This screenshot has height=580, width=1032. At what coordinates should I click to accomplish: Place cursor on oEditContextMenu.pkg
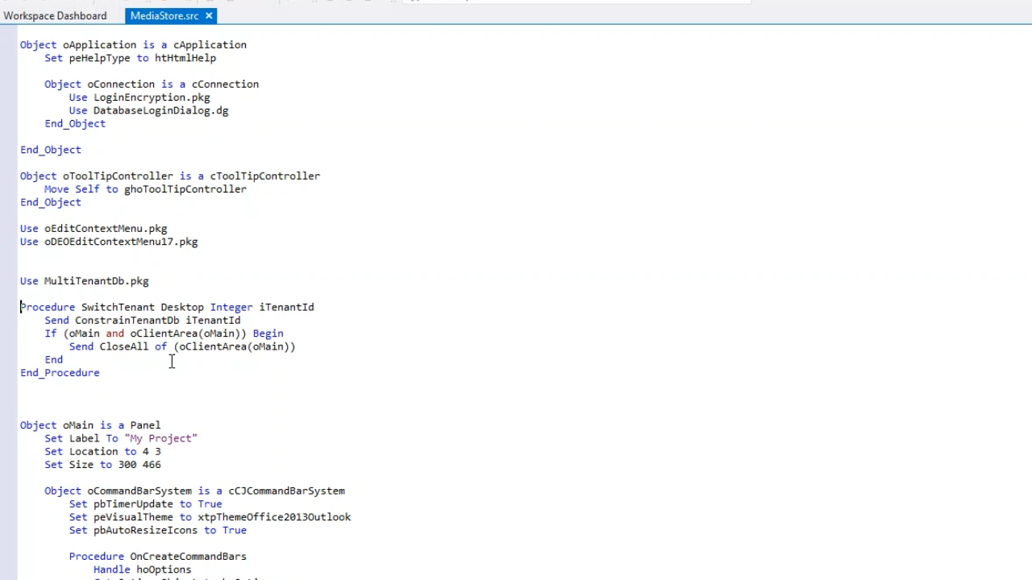[x=106, y=229]
